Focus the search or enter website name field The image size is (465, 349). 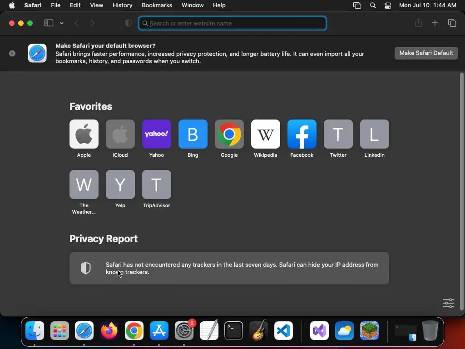[232, 23]
